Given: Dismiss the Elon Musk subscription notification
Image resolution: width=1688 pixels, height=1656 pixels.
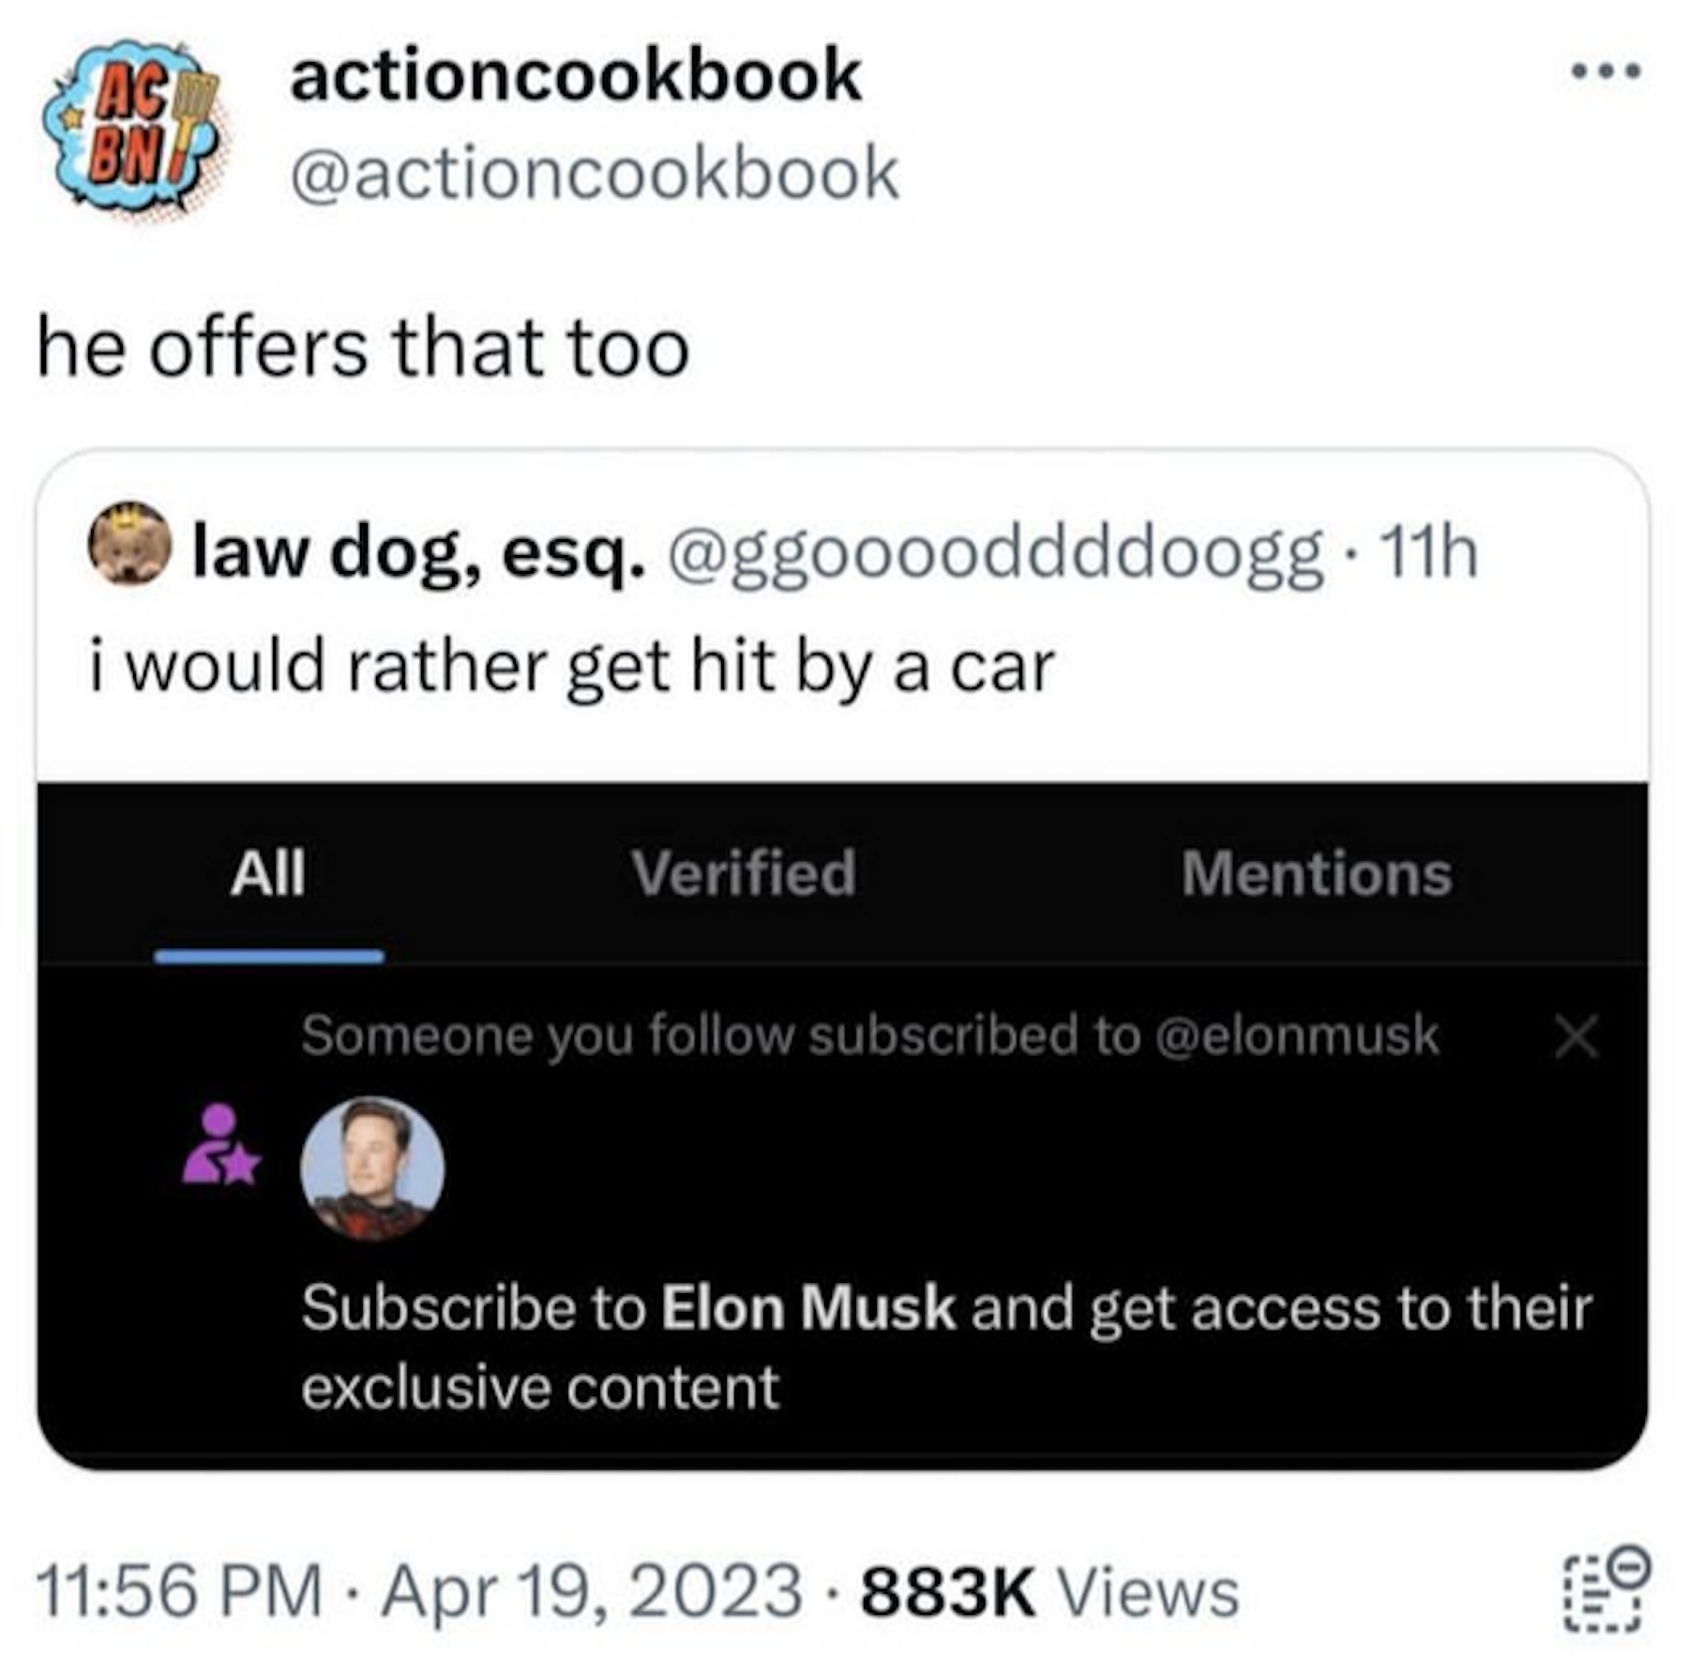Looking at the screenshot, I should 1575,1038.
